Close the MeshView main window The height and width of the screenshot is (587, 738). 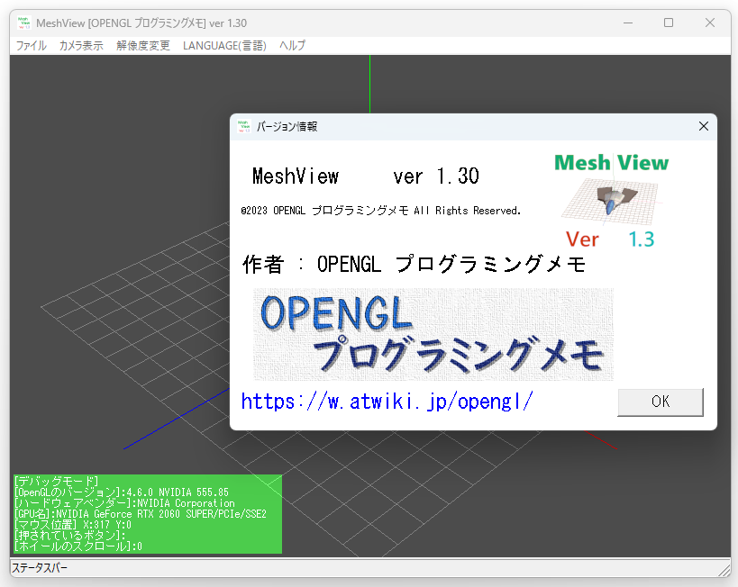[x=710, y=23]
